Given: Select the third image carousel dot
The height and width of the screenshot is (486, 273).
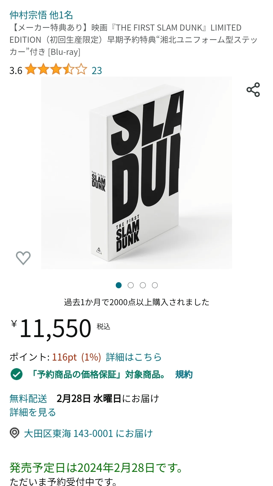Looking at the screenshot, I should click(143, 285).
